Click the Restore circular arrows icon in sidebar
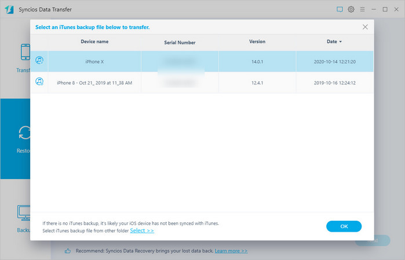Viewport: 405px width, 260px height. pyautogui.click(x=24, y=133)
